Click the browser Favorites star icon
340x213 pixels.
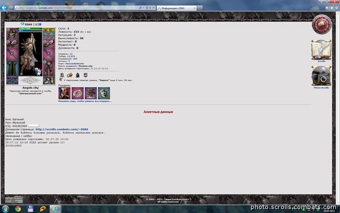tap(331, 8)
